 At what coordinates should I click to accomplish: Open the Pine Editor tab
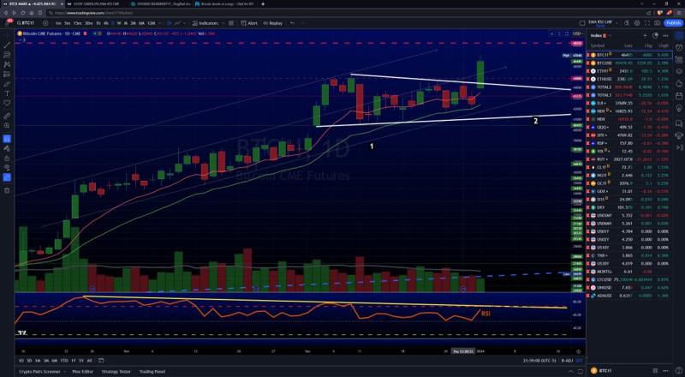[x=83, y=371]
